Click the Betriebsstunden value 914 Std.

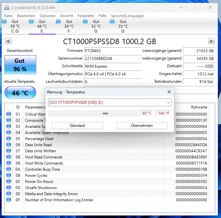point(199,82)
